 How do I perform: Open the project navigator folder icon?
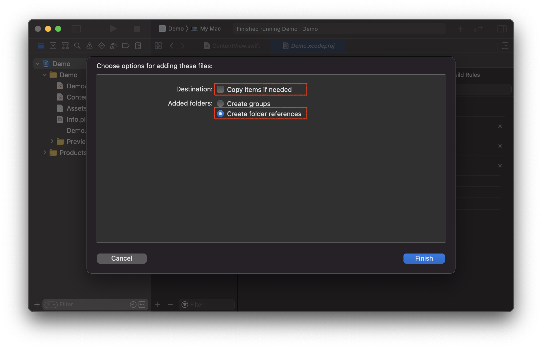click(41, 46)
